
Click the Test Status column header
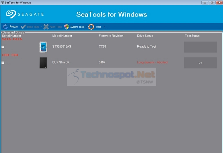(192, 36)
